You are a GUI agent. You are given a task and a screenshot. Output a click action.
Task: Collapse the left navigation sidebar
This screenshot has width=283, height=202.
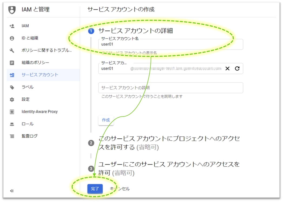[x=12, y=191]
